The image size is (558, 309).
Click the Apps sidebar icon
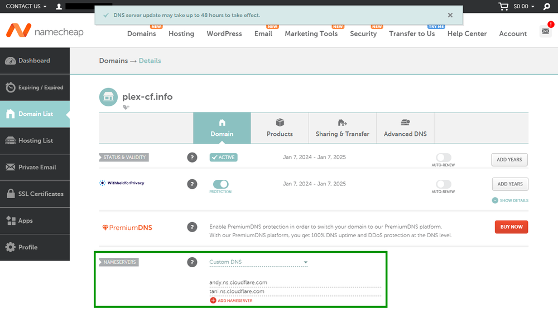coord(11,220)
